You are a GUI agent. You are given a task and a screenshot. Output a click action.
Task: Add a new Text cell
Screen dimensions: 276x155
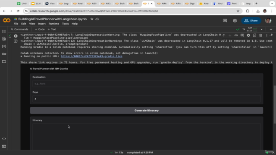tap(52, 29)
